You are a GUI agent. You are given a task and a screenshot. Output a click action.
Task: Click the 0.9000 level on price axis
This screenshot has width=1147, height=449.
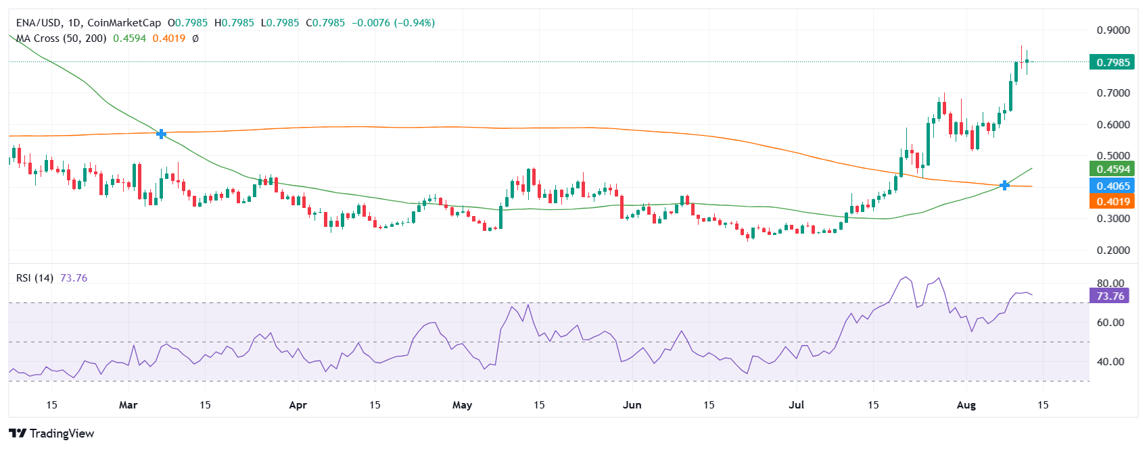pyautogui.click(x=1113, y=30)
